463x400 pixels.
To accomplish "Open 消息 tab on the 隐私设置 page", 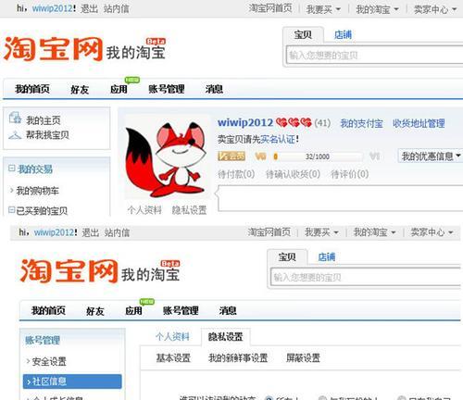I will point(228,310).
